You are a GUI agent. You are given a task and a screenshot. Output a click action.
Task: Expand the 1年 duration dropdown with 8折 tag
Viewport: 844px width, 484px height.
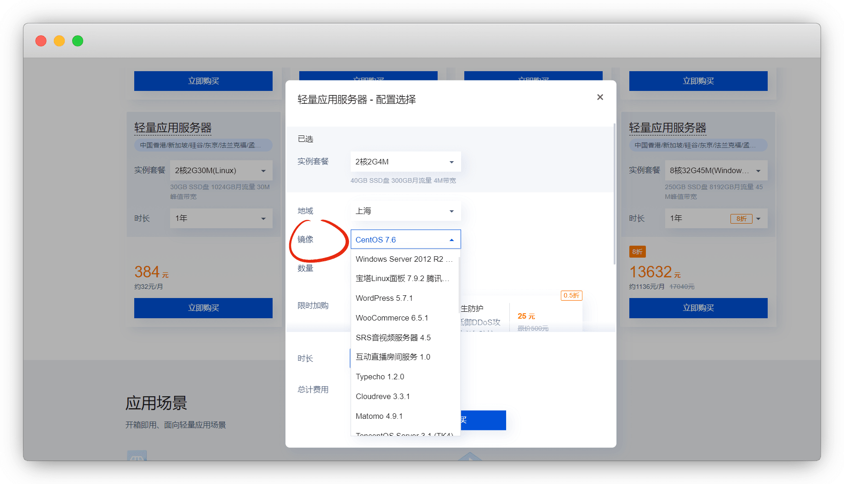(715, 219)
